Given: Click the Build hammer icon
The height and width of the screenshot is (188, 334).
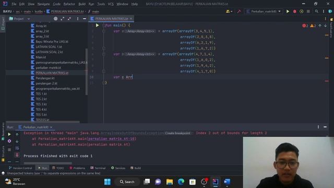Looking at the screenshot, I should tap(239, 11).
